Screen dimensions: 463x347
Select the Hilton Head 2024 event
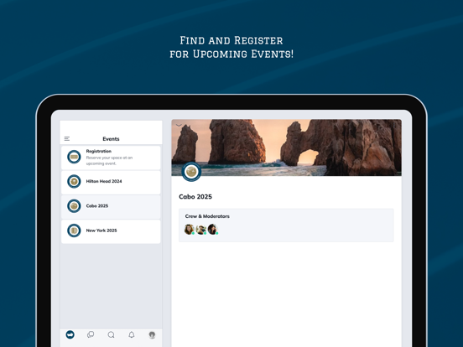[111, 182]
